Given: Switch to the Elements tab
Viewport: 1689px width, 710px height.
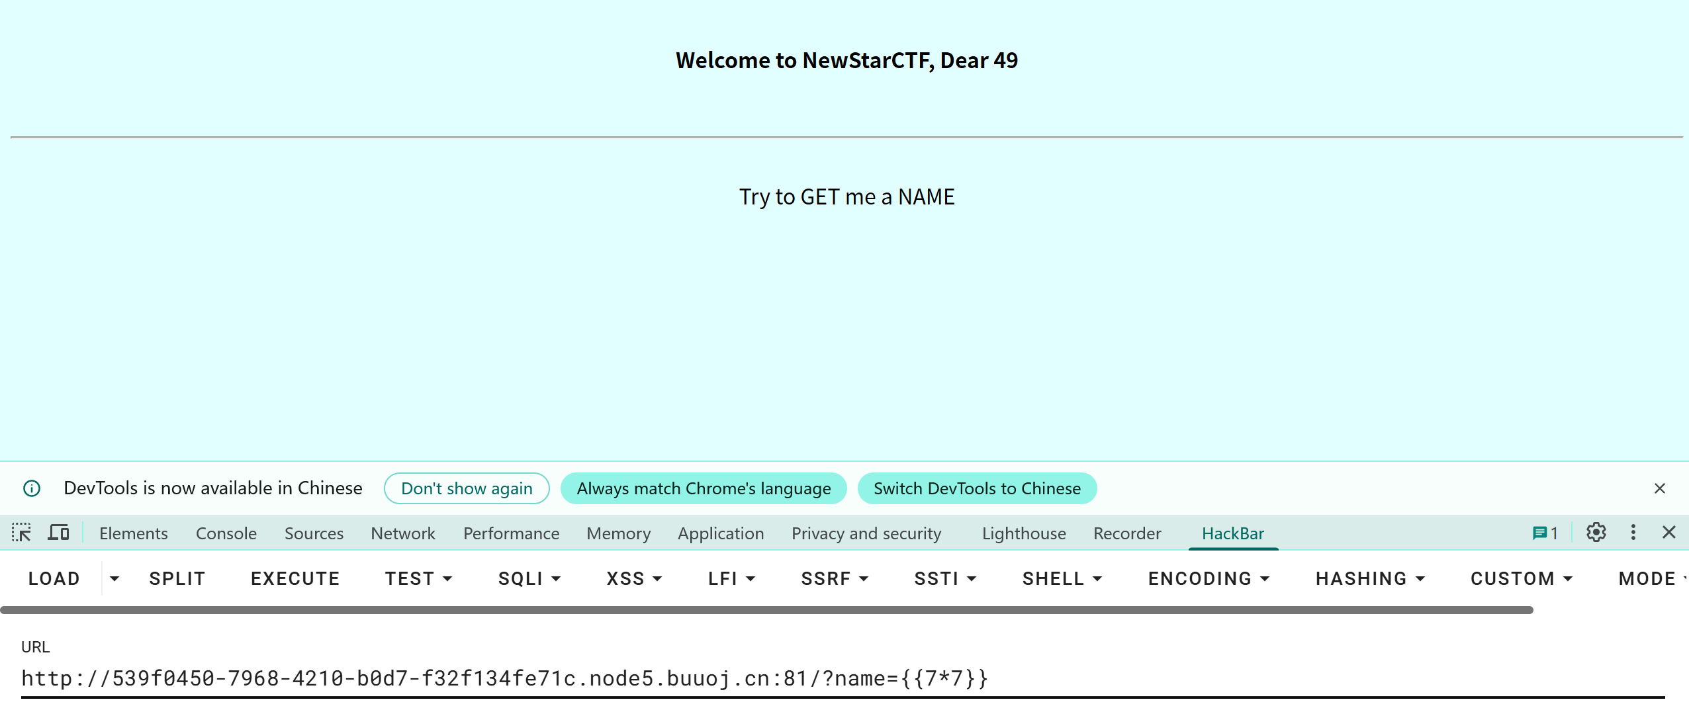Looking at the screenshot, I should pos(134,533).
